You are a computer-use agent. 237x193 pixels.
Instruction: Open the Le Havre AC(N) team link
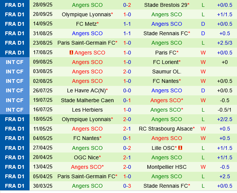(87, 90)
